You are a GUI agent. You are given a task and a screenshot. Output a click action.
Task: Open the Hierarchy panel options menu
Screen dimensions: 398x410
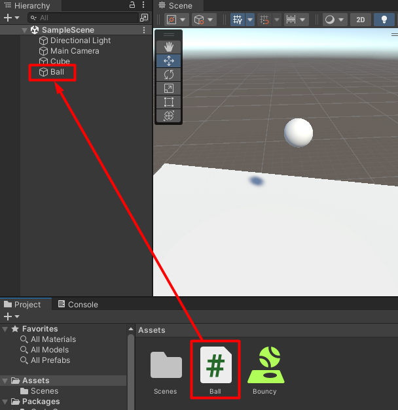pos(143,5)
